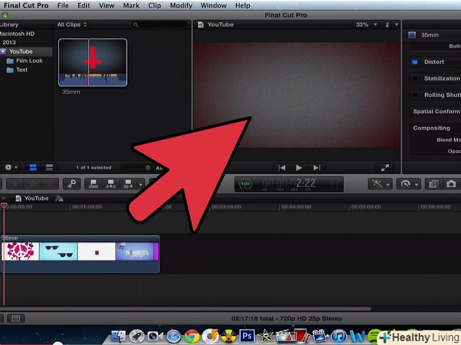Open Finder from the Dock
461x345 pixels.
pyautogui.click(x=119, y=336)
